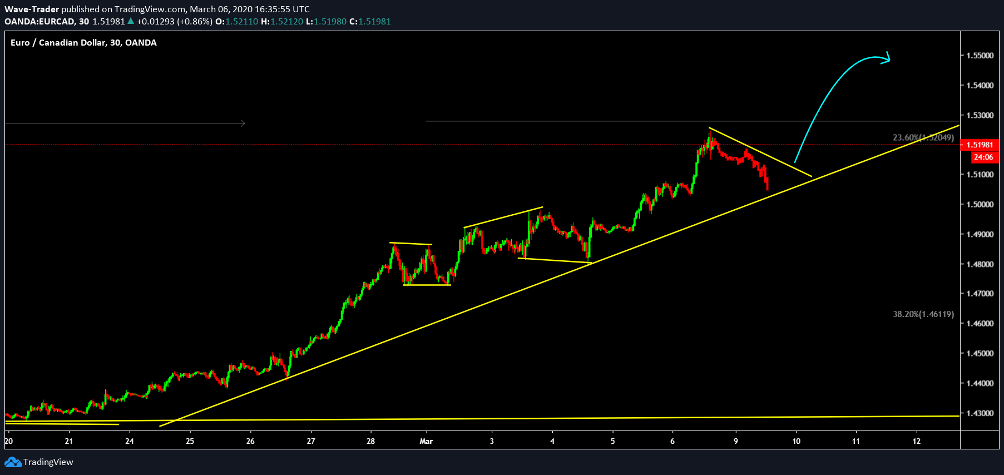Click the 1.44000 price axis label
Viewport: 1004px width, 475px height.
coord(980,383)
